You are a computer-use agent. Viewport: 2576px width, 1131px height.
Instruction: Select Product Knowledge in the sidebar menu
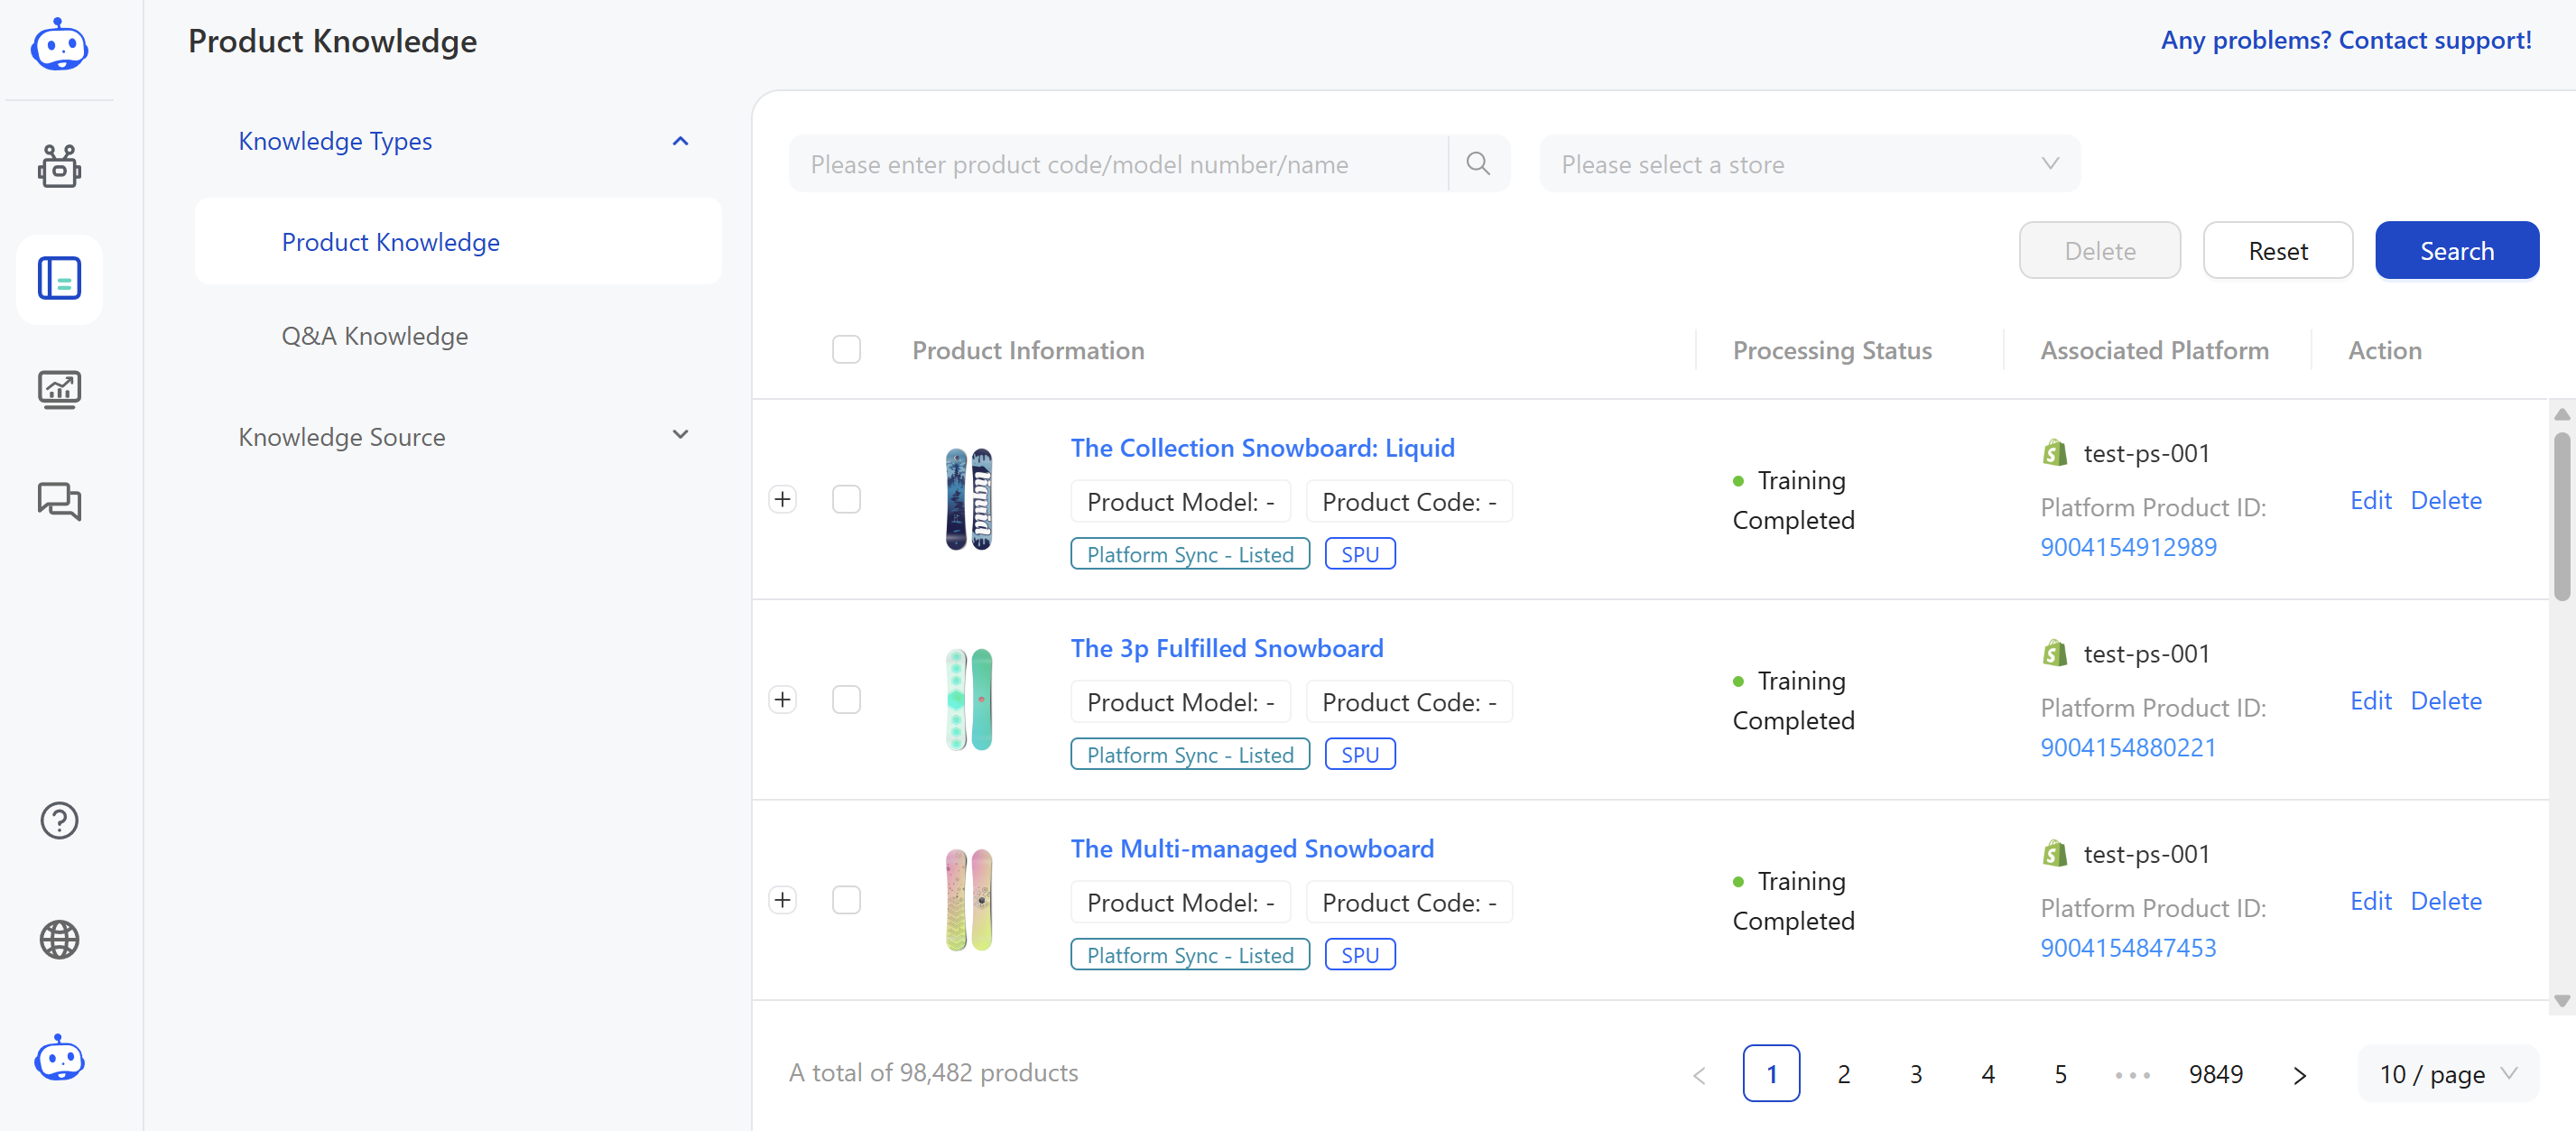click(x=390, y=242)
